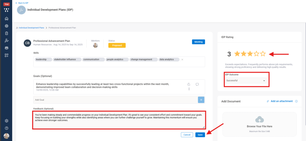Click the paperclip attachment icon
This screenshot has width=306, height=141.
coord(268,101)
